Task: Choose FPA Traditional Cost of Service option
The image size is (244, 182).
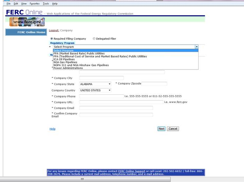Action: [126, 56]
